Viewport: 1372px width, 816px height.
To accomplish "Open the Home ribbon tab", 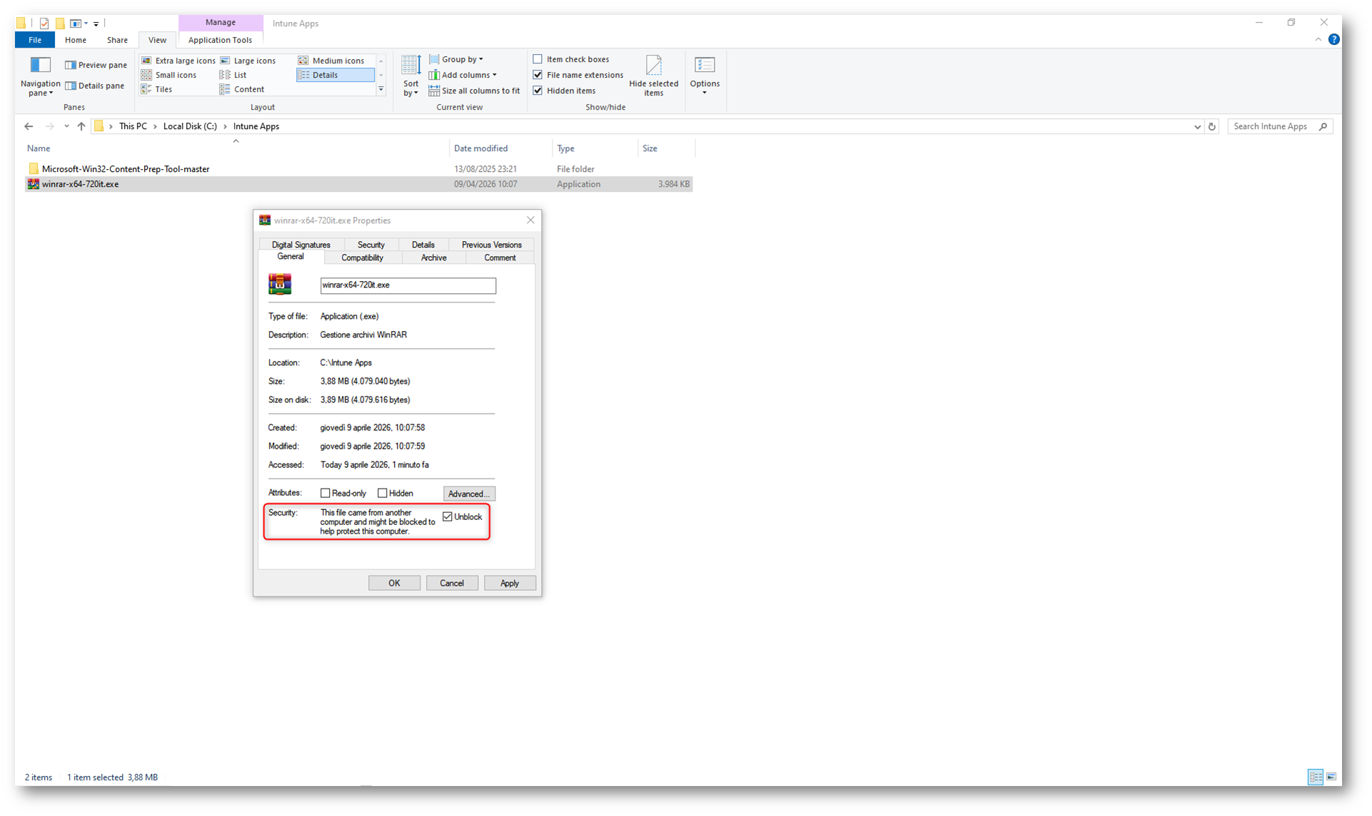I will (x=75, y=40).
